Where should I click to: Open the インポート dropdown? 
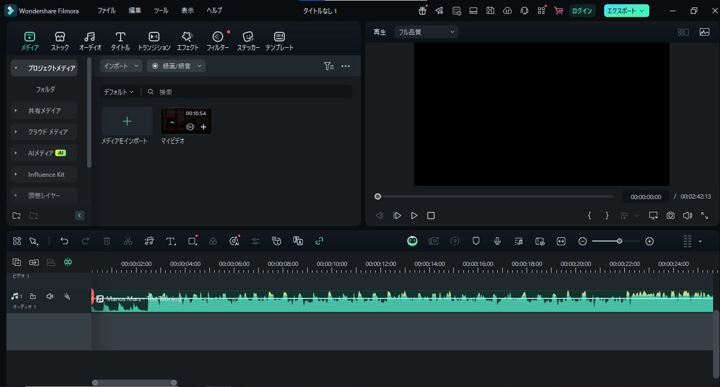coord(121,66)
